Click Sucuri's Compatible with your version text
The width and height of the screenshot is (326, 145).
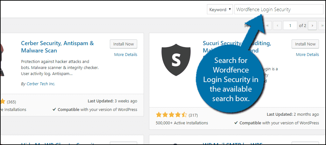277,123
